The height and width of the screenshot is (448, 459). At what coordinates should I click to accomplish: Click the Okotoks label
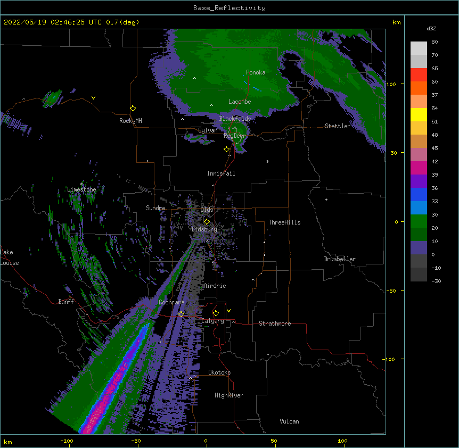click(x=219, y=372)
